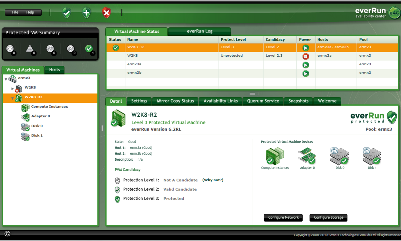Click the Compute Instances icon under Protected Virtual Machine Devices
The width and height of the screenshot is (401, 241).
click(275, 156)
